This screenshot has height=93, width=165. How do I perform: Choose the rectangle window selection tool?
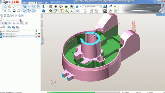click(10, 11)
